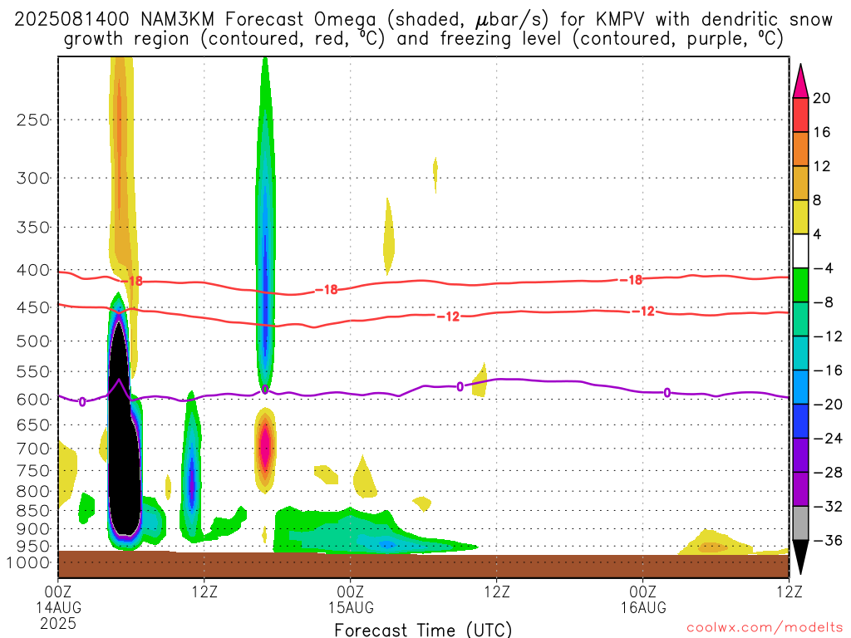The height and width of the screenshot is (638, 851).
Task: Click the 2025 year label under 14AUG
Action: point(58,623)
